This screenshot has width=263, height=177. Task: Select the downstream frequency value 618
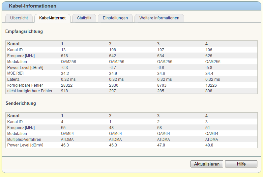[x=64, y=55]
